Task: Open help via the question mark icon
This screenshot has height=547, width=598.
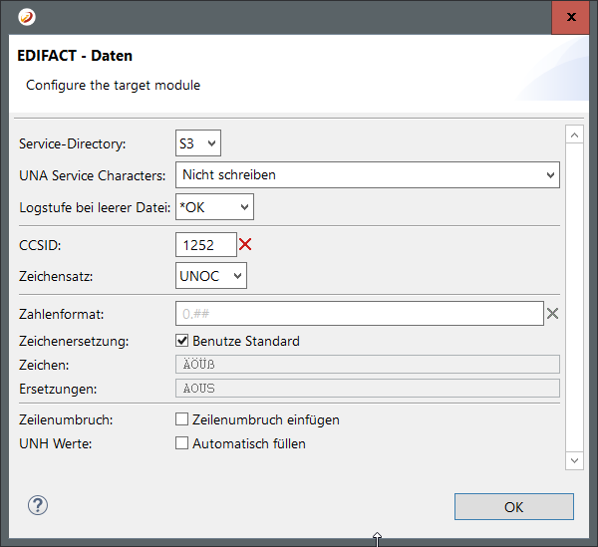Action: (38, 505)
